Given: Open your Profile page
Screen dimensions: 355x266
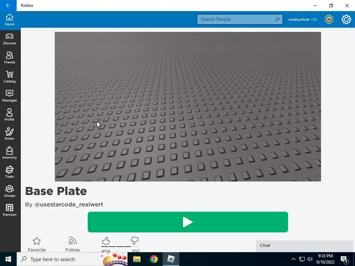Looking at the screenshot, I should (9, 115).
